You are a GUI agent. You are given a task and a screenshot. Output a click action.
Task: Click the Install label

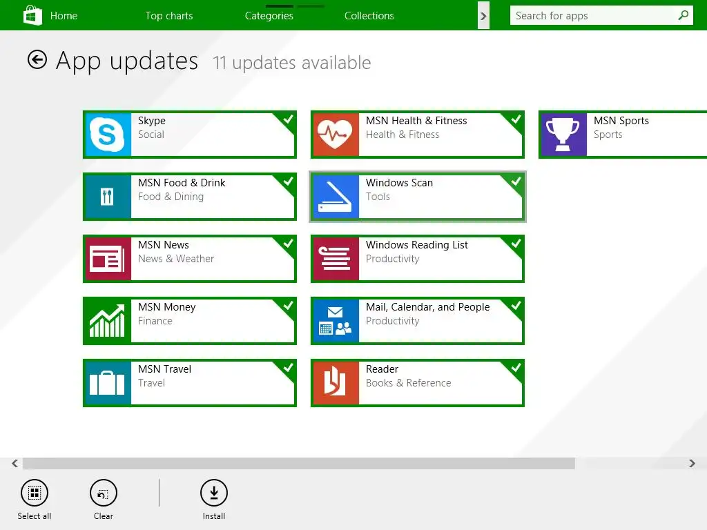(x=214, y=516)
